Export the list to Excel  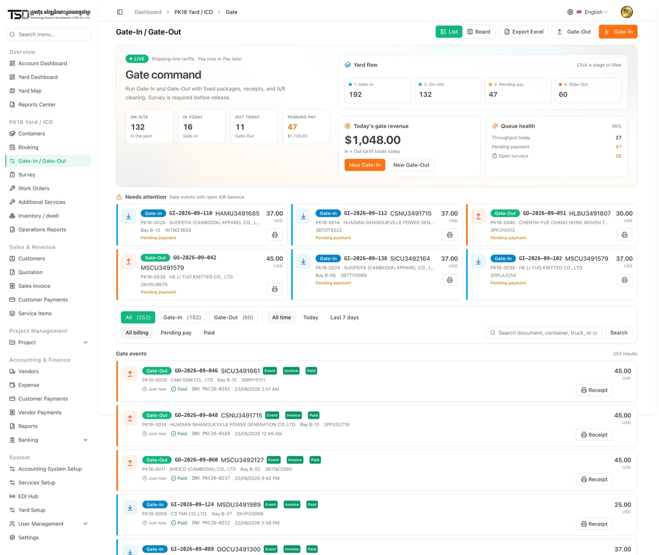[524, 32]
